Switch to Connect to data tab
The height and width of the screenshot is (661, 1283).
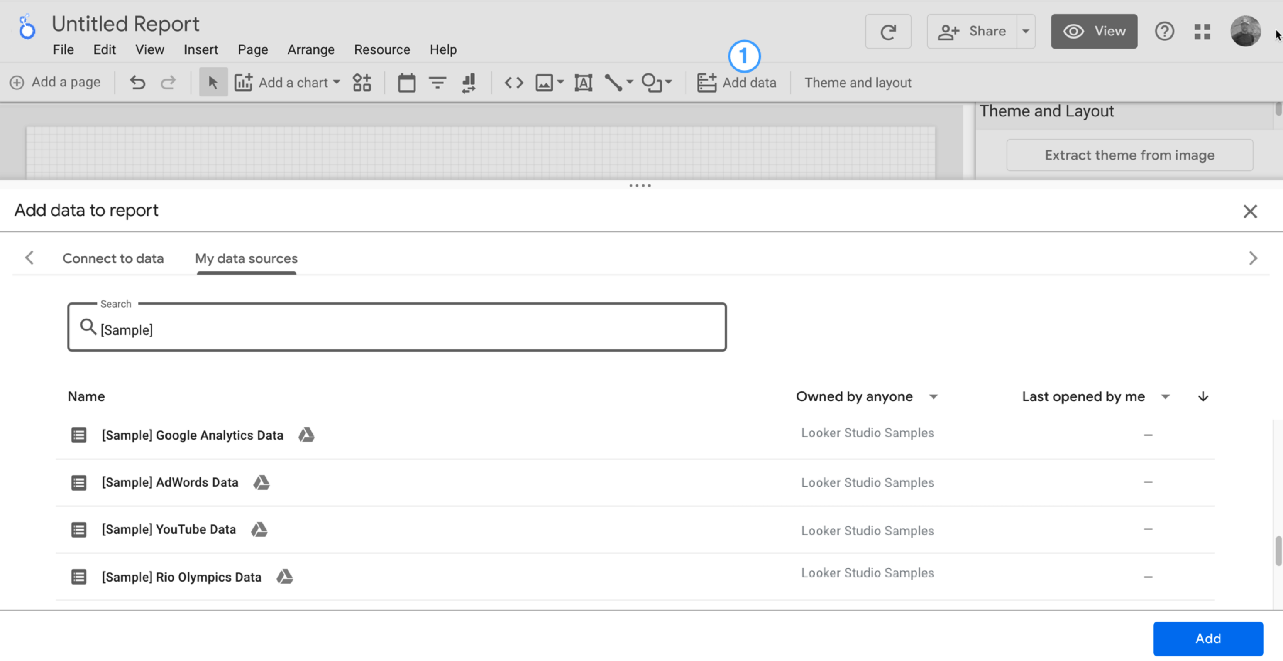click(x=113, y=258)
